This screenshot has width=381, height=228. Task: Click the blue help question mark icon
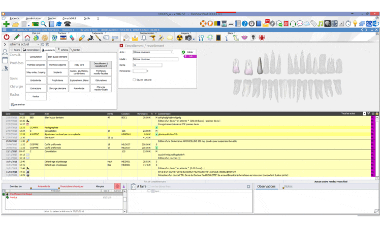244,24
